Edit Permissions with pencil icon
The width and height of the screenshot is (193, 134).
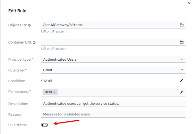point(182,92)
